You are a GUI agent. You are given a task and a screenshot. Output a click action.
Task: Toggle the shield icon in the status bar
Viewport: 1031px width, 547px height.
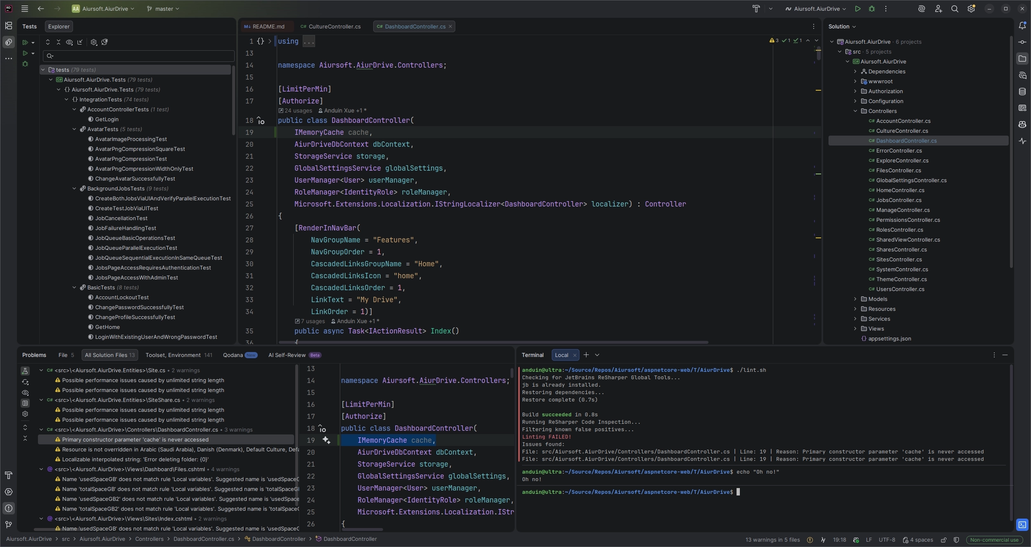point(956,540)
